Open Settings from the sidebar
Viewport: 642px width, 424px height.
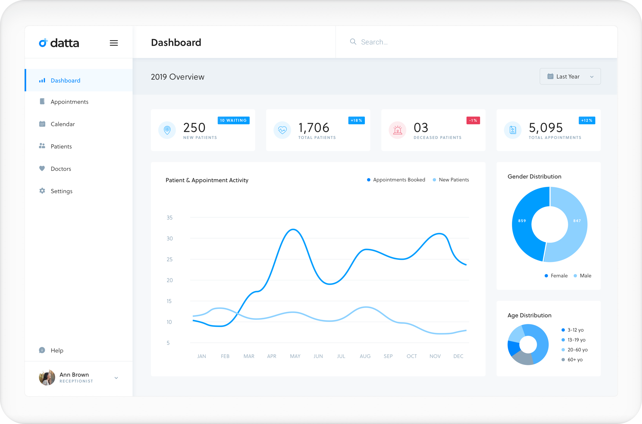point(79,191)
